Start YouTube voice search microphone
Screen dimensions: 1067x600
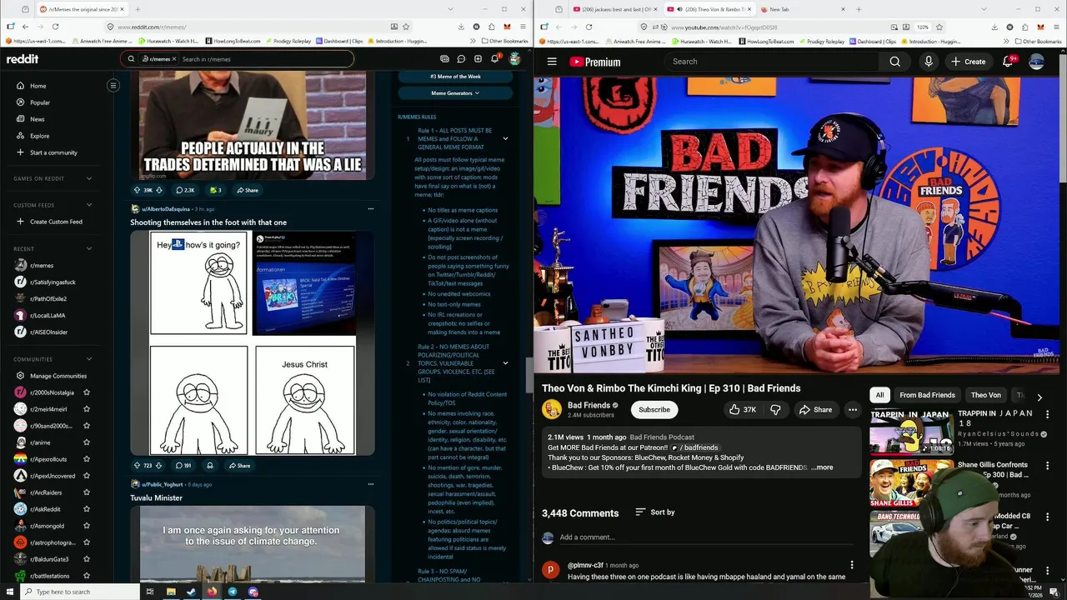pyautogui.click(x=928, y=62)
